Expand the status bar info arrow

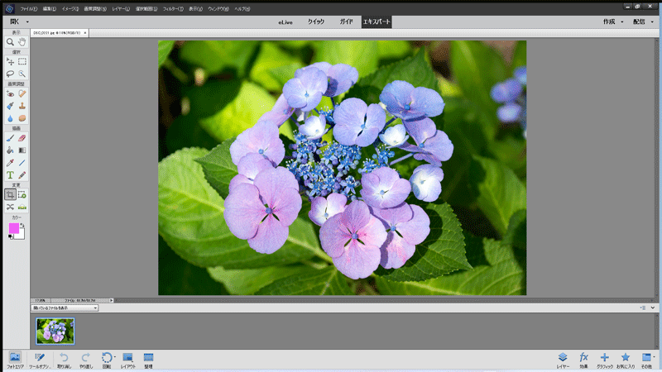[x=112, y=300]
